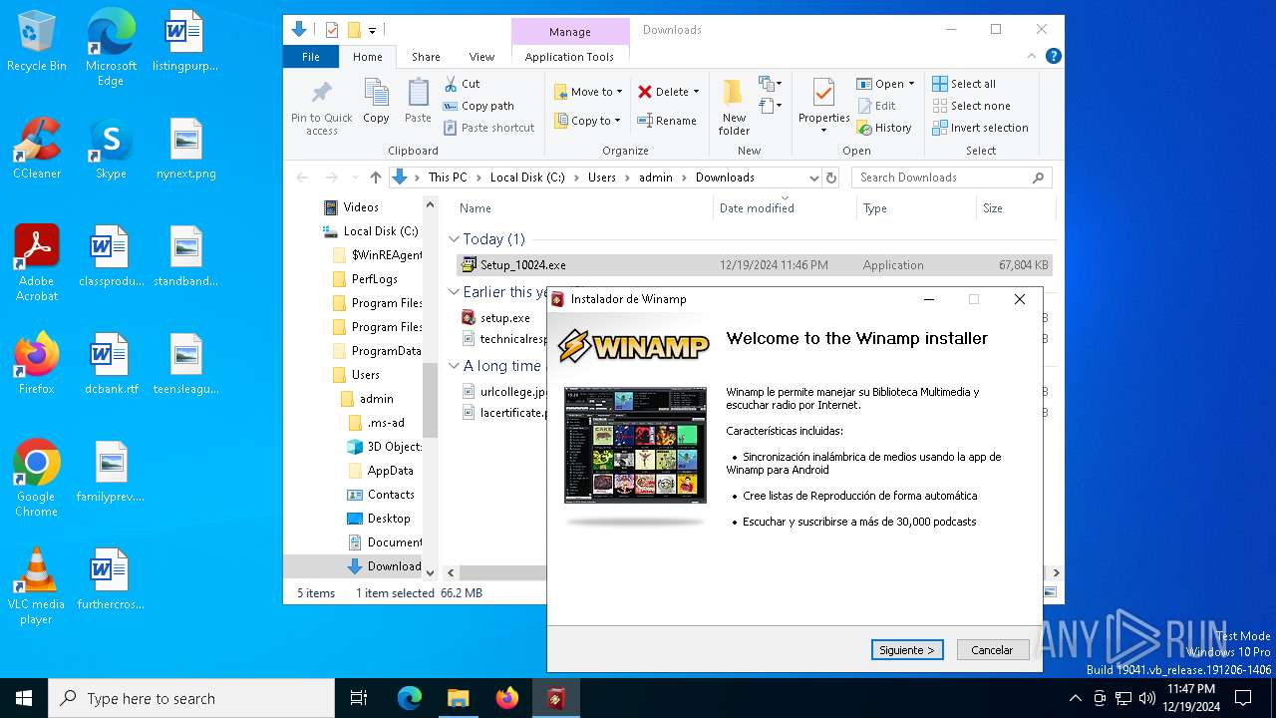Click the Cancelar button in installer
The width and height of the screenshot is (1276, 718).
click(992, 650)
